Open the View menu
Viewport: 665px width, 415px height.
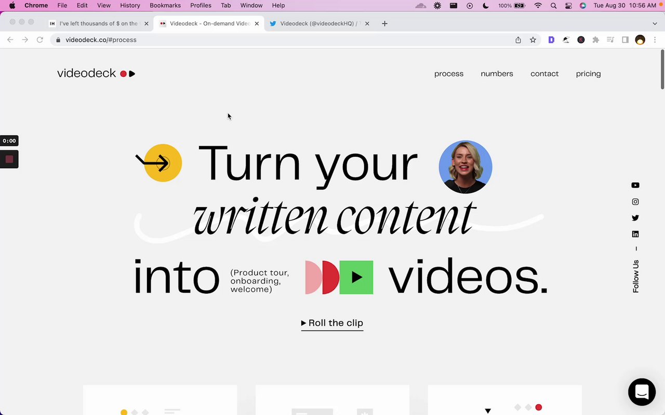[104, 5]
